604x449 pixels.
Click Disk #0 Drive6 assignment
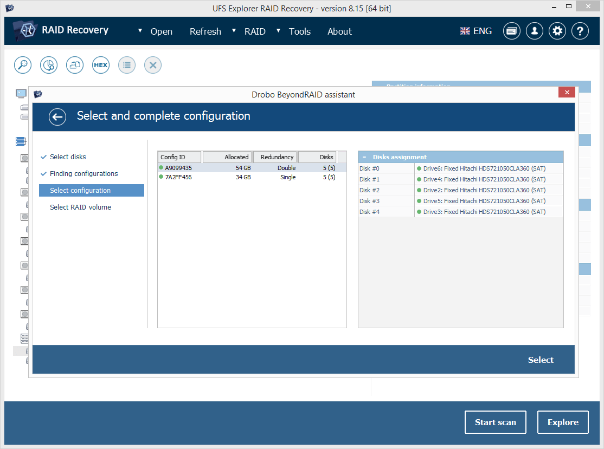[x=489, y=168]
